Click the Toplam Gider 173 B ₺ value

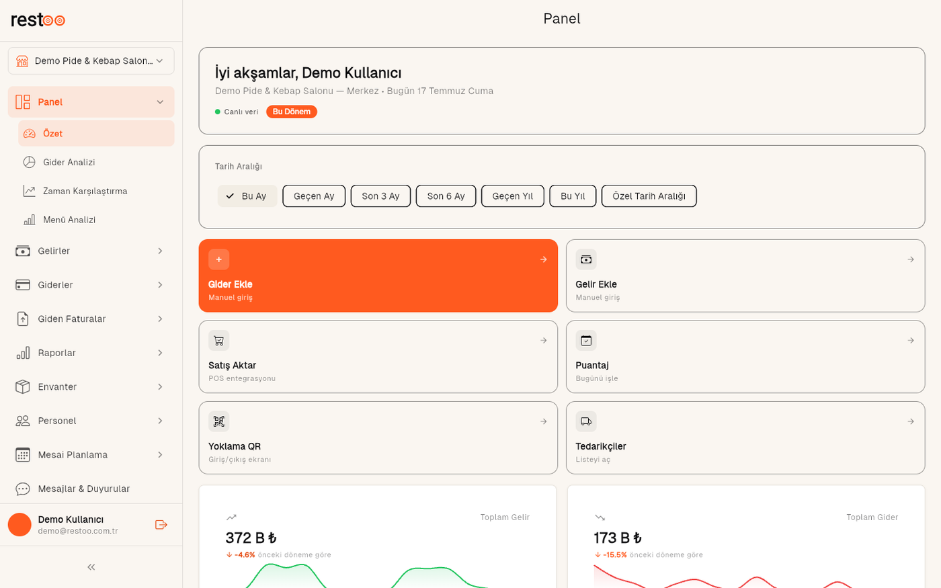618,538
